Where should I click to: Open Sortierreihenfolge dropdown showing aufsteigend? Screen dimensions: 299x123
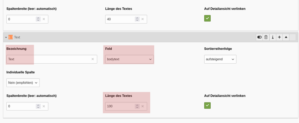click(x=220, y=59)
